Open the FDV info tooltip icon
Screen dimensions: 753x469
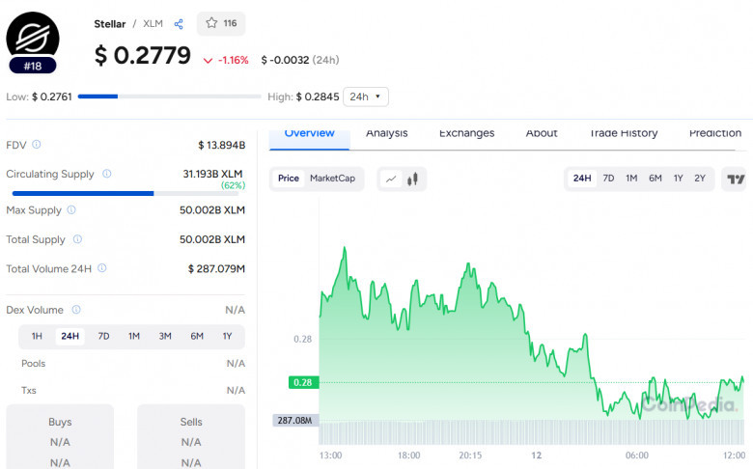[x=37, y=144]
